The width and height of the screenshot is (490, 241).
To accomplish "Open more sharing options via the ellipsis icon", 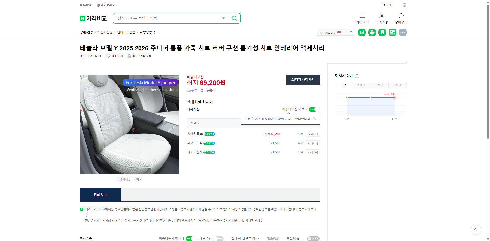I will point(403,32).
